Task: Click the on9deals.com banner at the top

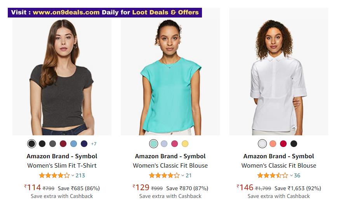Action: (x=105, y=12)
